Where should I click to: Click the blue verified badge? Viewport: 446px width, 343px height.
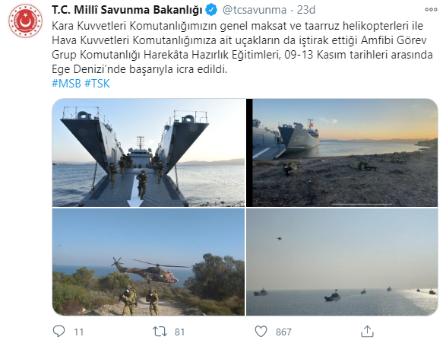[211, 10]
